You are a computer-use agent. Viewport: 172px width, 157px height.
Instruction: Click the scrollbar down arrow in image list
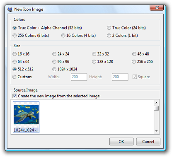(156, 131)
